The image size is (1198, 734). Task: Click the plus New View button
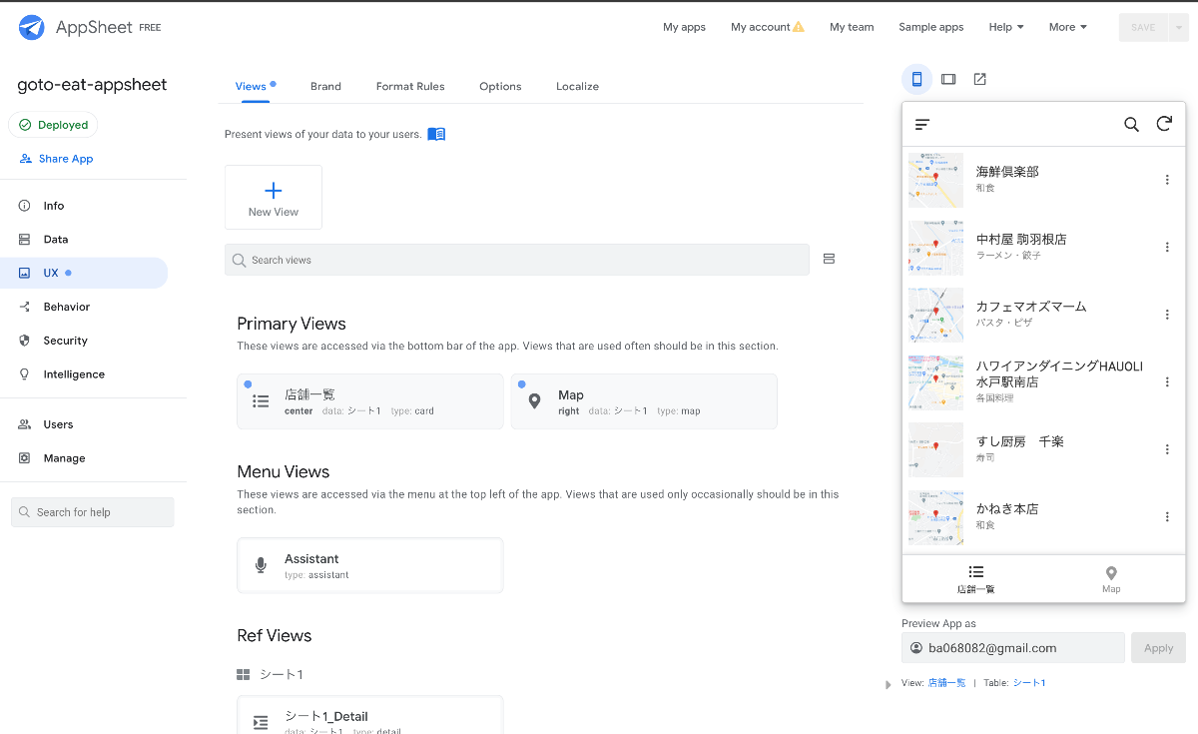274,198
